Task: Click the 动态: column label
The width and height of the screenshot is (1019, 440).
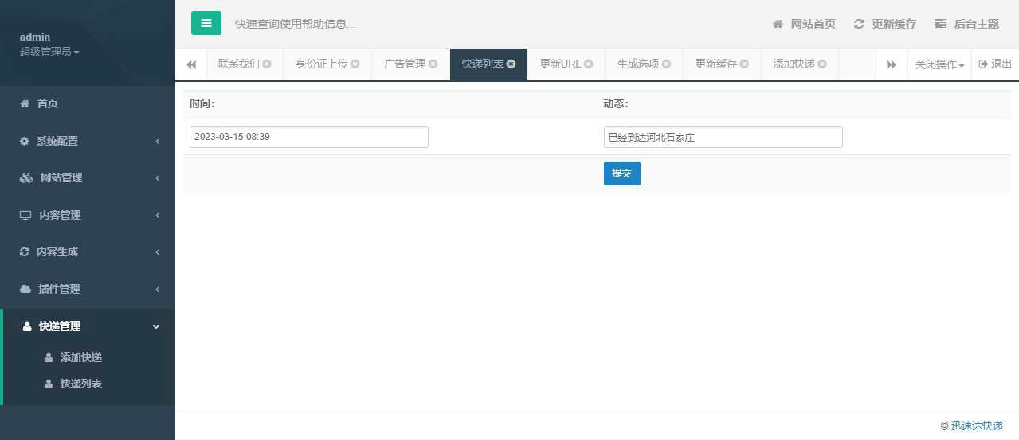Action: pos(617,104)
